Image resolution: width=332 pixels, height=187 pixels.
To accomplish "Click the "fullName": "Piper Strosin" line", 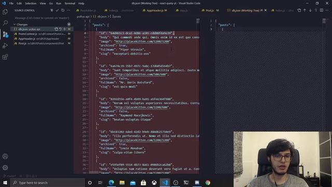I will click(122, 49).
